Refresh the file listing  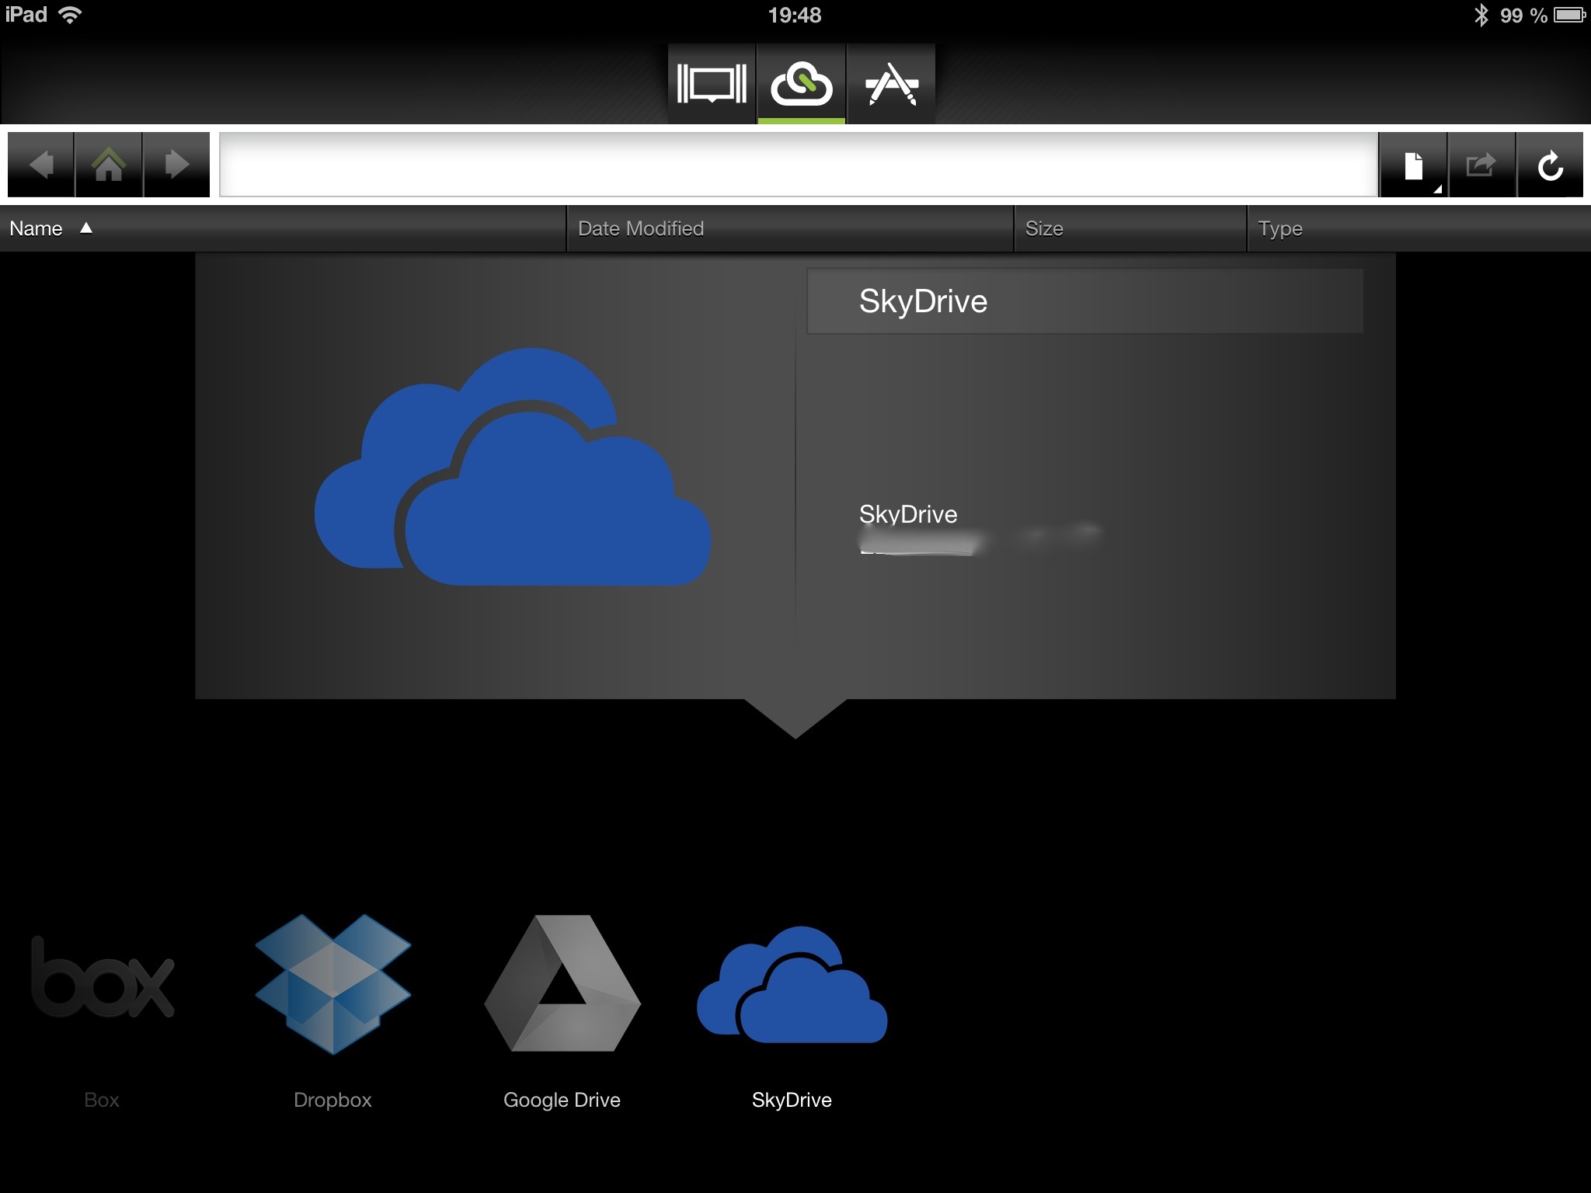point(1550,165)
